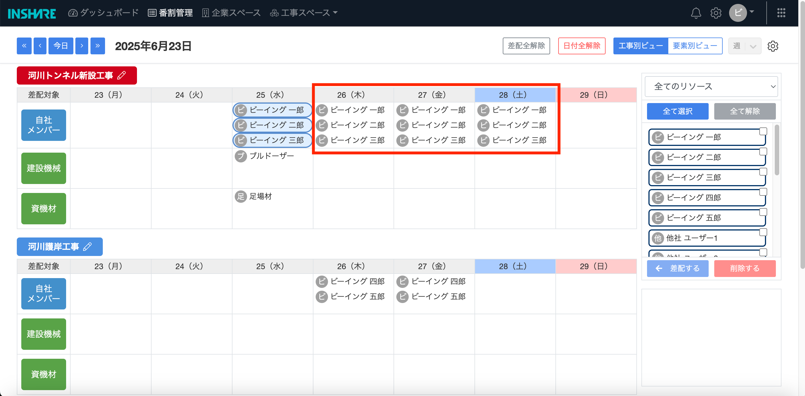The height and width of the screenshot is (396, 805).
Task: Check ビーイング 五郎 in resource list
Action: [763, 212]
